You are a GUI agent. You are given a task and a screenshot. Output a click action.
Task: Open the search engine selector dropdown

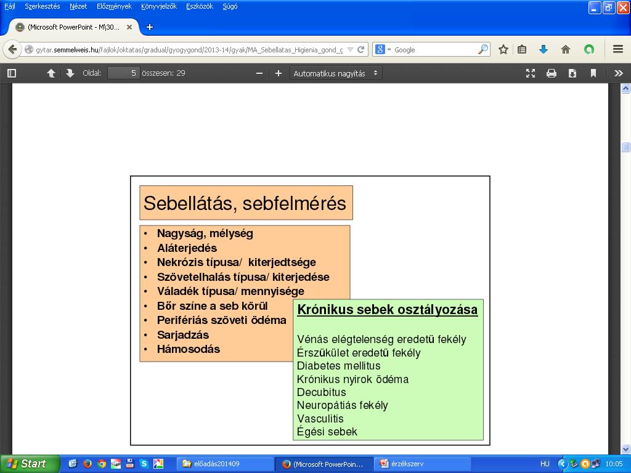click(383, 49)
